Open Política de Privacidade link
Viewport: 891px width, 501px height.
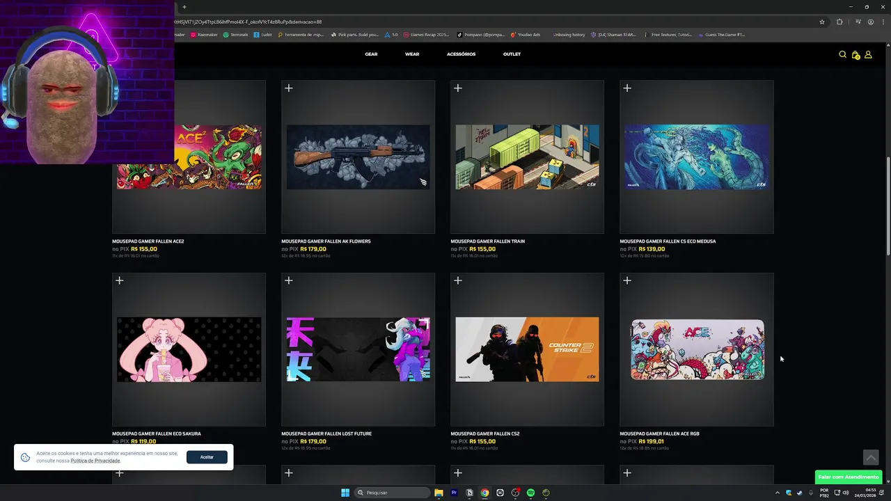coord(95,461)
